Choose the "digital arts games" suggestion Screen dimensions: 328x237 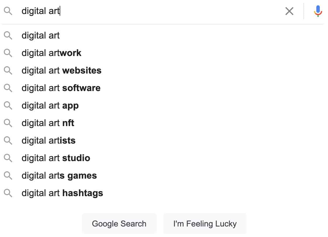point(59,176)
